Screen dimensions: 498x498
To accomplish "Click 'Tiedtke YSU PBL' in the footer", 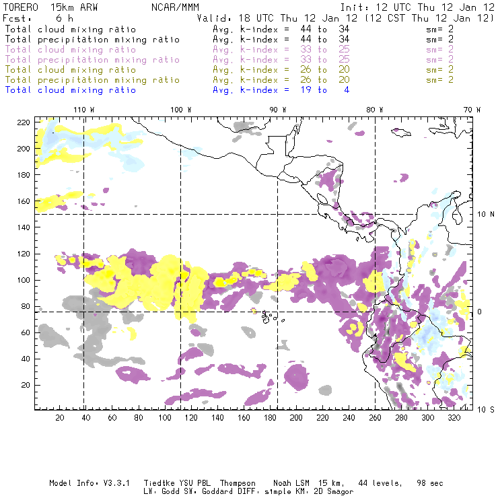I will click(x=177, y=483).
